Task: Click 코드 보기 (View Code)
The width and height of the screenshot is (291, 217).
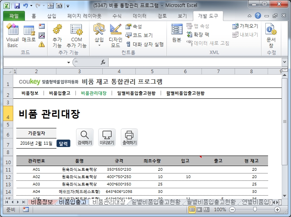Action: tap(139, 35)
